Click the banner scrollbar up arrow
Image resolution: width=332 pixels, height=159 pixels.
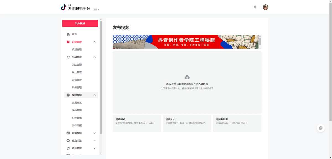260,36
